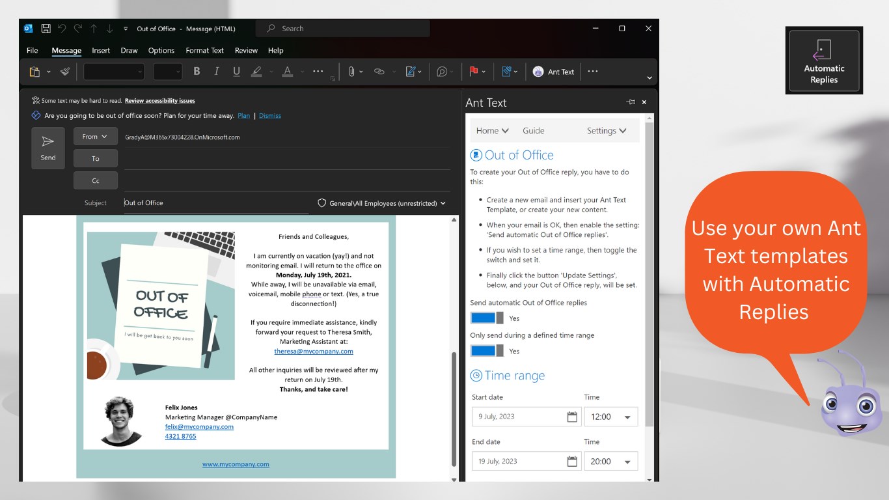Image resolution: width=889 pixels, height=500 pixels.
Task: Activate the Format Painter brush
Action: coord(64,72)
